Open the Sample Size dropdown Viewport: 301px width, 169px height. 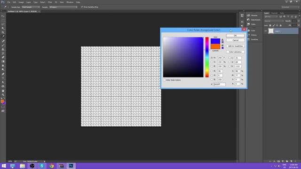tap(31, 7)
